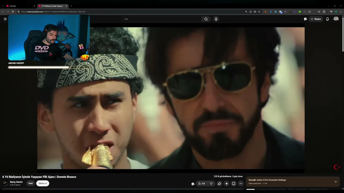Open the three-dot more actions menu
Image resolution: width=344 pixels, height=193 pixels.
[241, 184]
